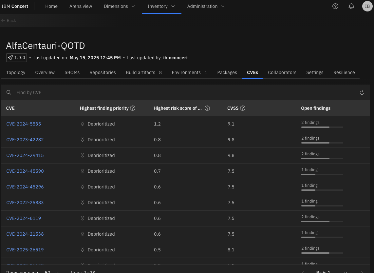Screen dimensions: 374x273
Task: Click Deprioritized icon for CVE-2024-21538
Action: tap(83, 234)
